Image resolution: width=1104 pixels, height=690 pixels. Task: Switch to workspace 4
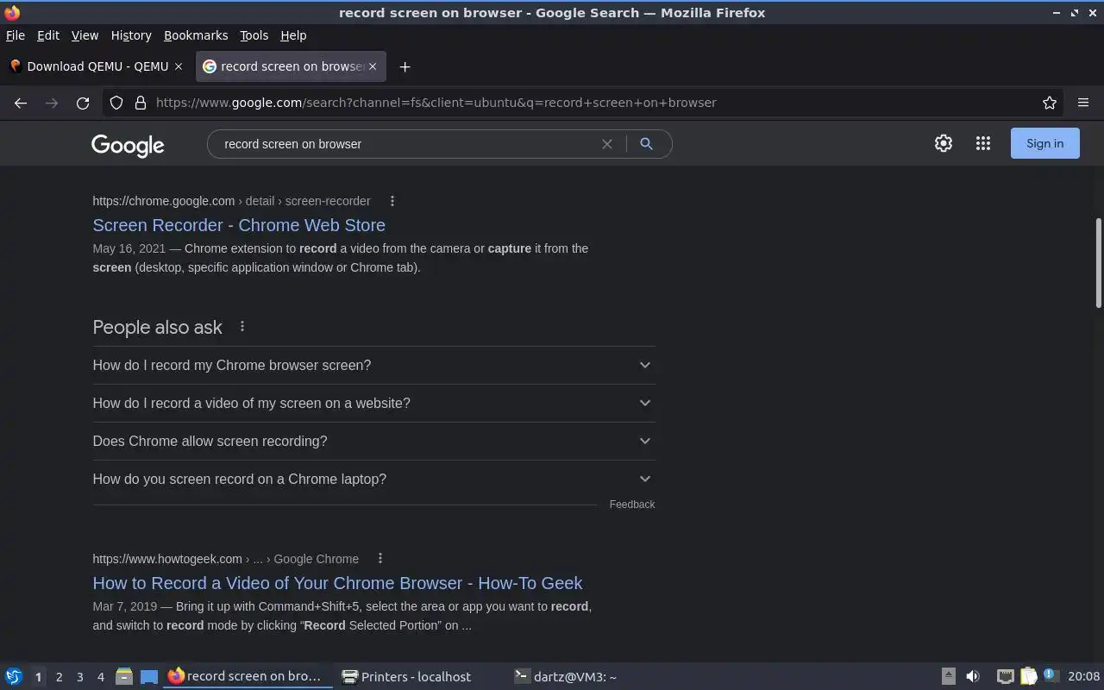(x=101, y=677)
